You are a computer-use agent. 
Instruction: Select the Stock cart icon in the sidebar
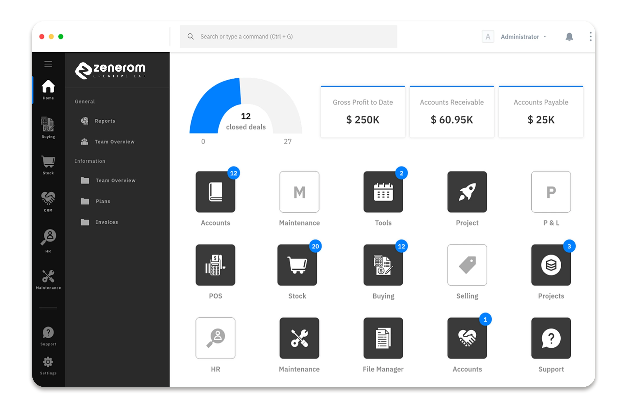point(48,163)
